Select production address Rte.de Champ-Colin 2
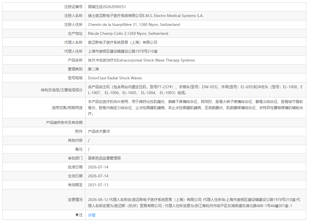Viewport: 309px width, 221px height. click(107, 33)
